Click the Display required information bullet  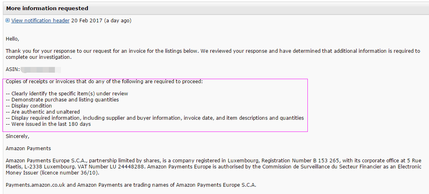pos(155,118)
